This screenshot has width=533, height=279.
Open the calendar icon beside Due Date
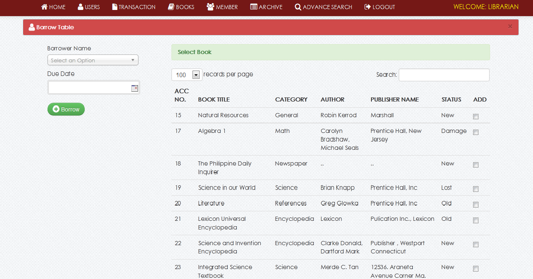pos(134,87)
